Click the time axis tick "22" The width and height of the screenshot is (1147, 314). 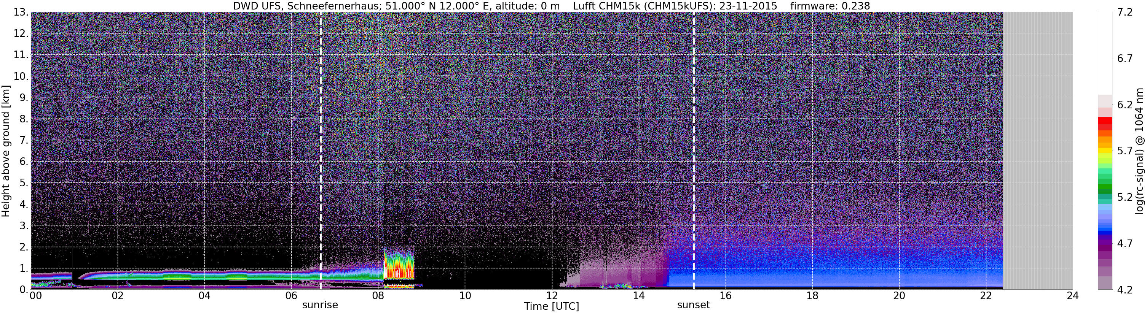(x=986, y=296)
